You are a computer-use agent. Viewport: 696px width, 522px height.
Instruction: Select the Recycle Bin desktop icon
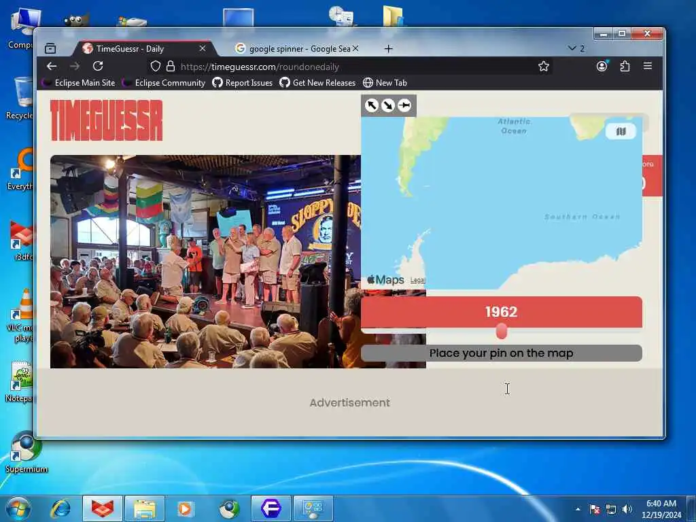(20, 99)
